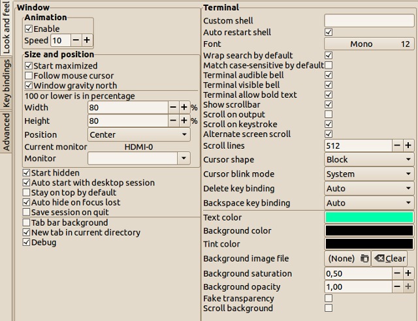
Task: Click minus button next to Height
Action: pos(173,121)
